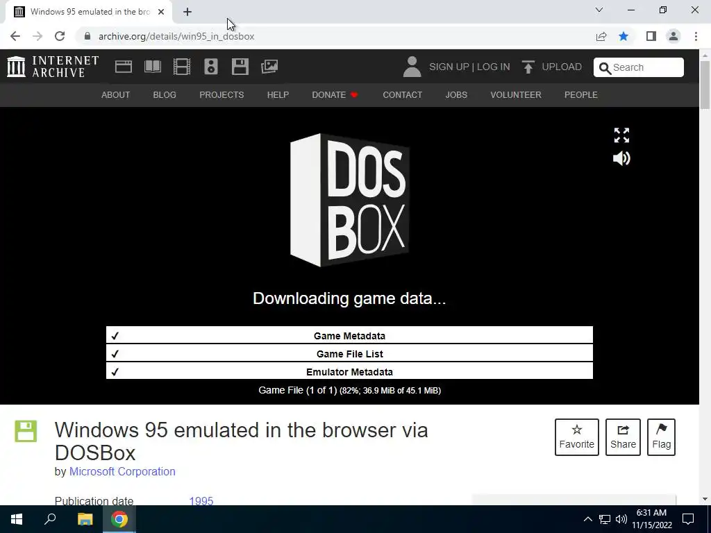Open a new browser tab
The image size is (711, 533).
187,12
